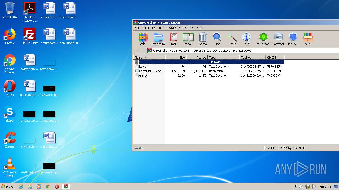
Task: Click the archive path address field
Action: [243, 50]
